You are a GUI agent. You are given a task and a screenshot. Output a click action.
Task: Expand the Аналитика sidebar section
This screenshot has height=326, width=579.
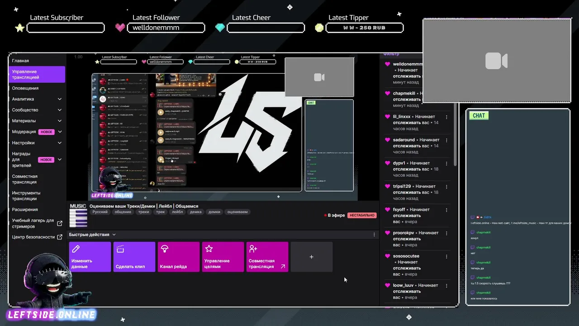click(60, 99)
